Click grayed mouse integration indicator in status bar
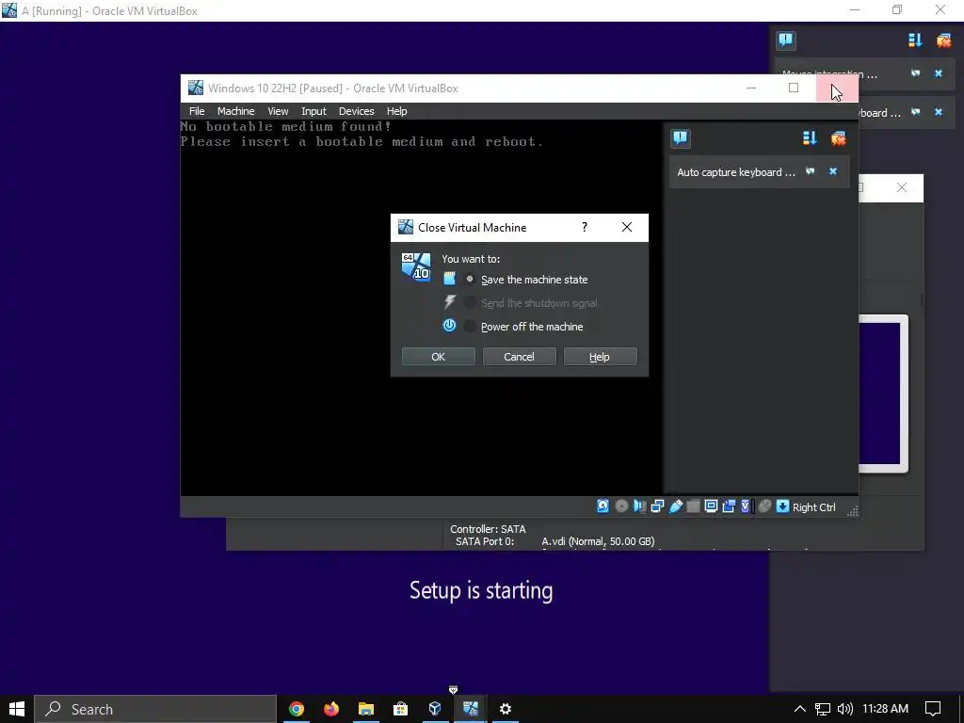The width and height of the screenshot is (964, 723). (x=764, y=506)
